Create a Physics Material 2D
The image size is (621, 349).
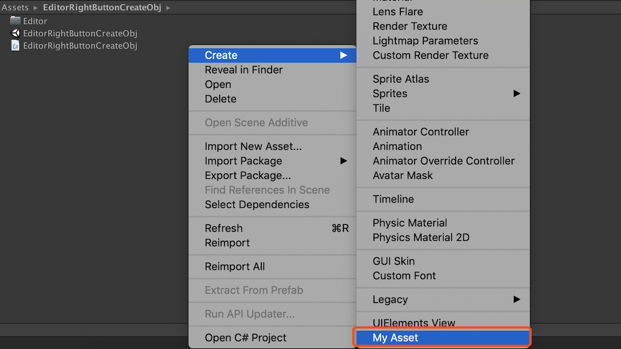click(421, 237)
